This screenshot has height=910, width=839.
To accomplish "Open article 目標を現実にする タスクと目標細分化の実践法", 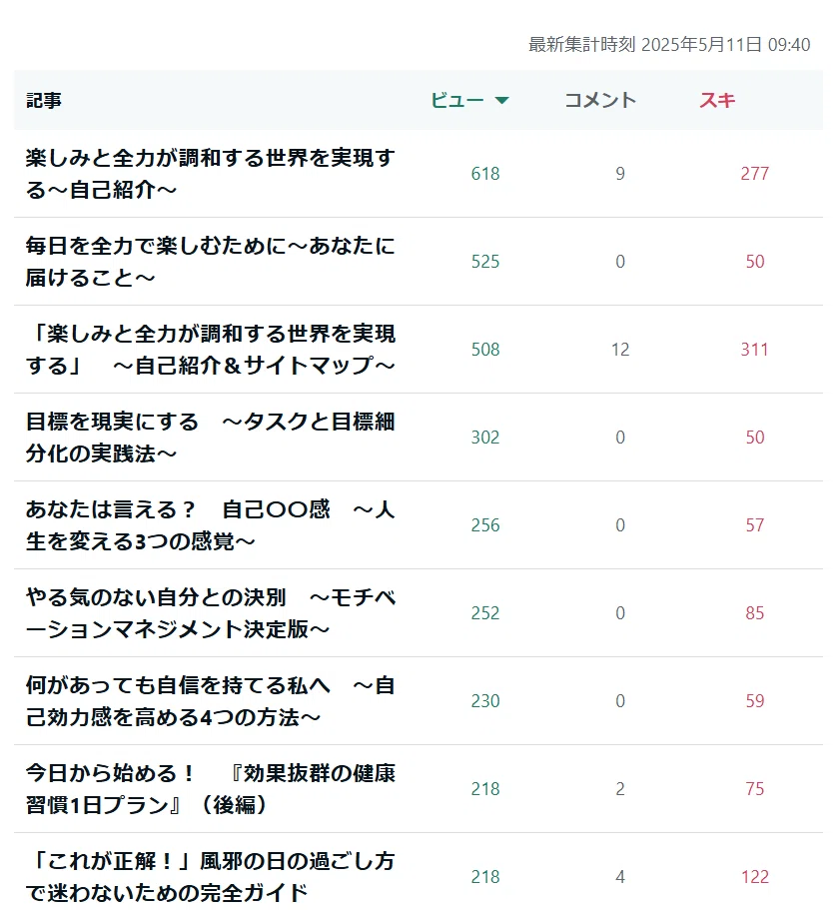I will click(210, 438).
